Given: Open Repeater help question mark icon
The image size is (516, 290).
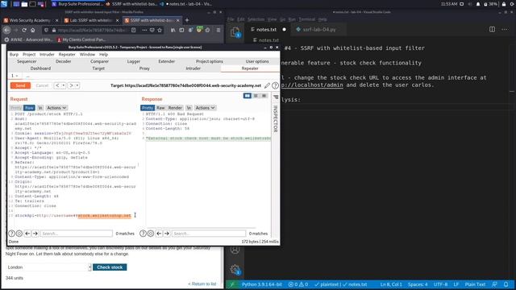Looking at the screenshot, I should pyautogui.click(x=275, y=85).
